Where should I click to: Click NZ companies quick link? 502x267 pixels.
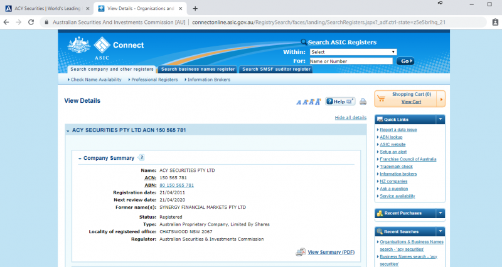pyautogui.click(x=393, y=181)
